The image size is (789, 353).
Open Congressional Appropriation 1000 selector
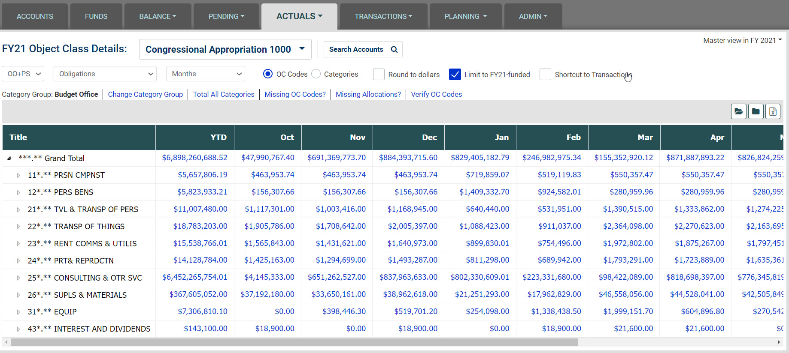(x=225, y=49)
